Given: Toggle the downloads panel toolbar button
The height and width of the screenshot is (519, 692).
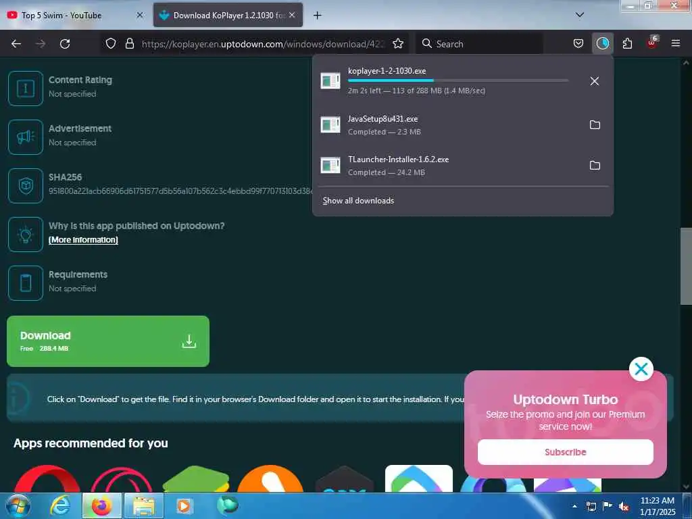Looking at the screenshot, I should coord(602,43).
